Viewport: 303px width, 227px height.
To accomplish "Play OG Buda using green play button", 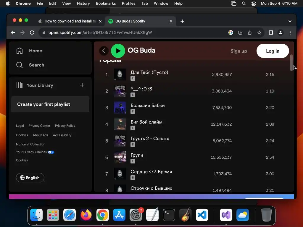I will [x=118, y=51].
